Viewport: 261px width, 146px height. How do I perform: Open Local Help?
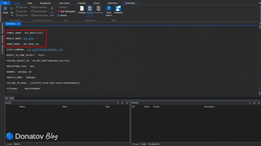tap(109, 10)
